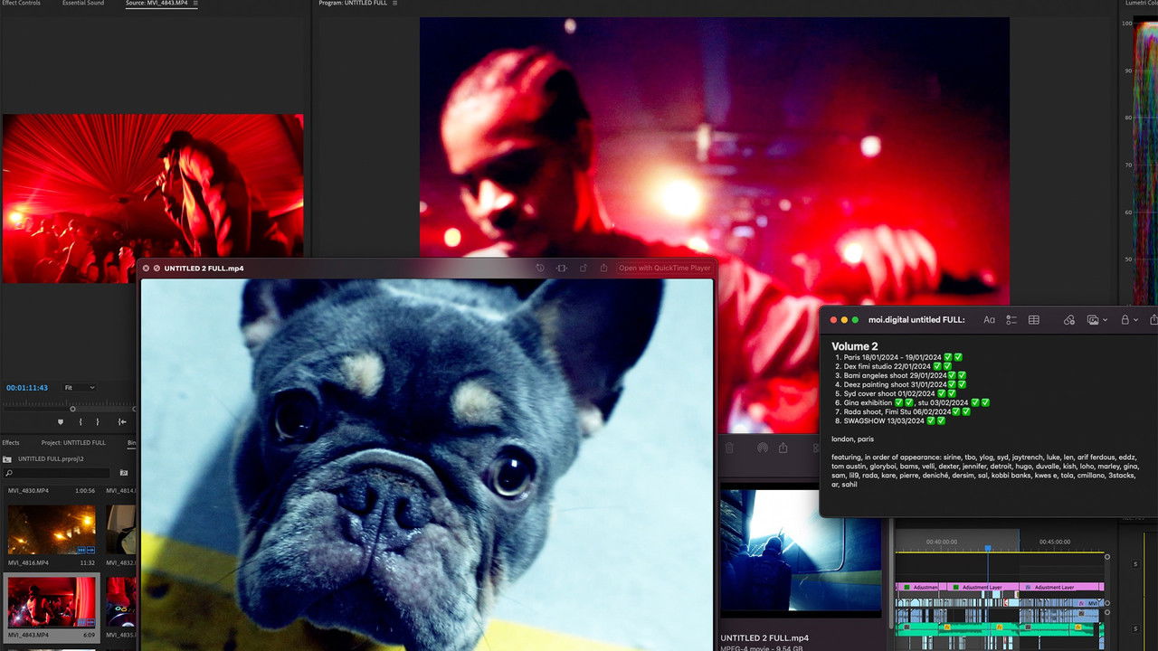Click the Notes link/collaborate icon
The width and height of the screenshot is (1158, 651).
pos(1068,320)
